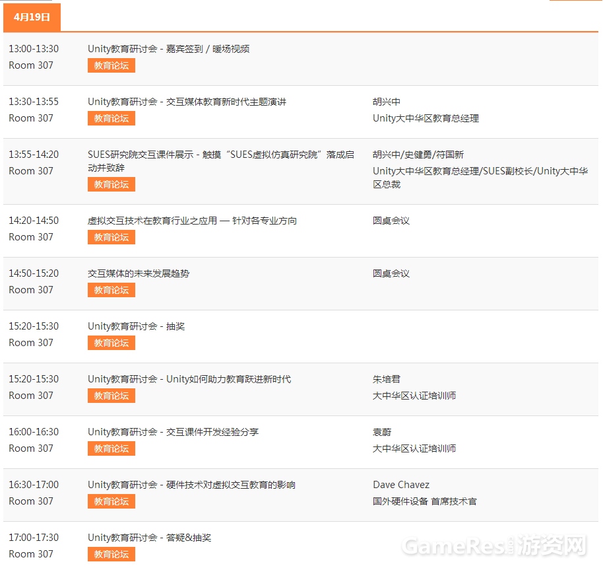Click session title Unity教育研讨会 - 抽奖
This screenshot has width=603, height=568.
coord(136,326)
